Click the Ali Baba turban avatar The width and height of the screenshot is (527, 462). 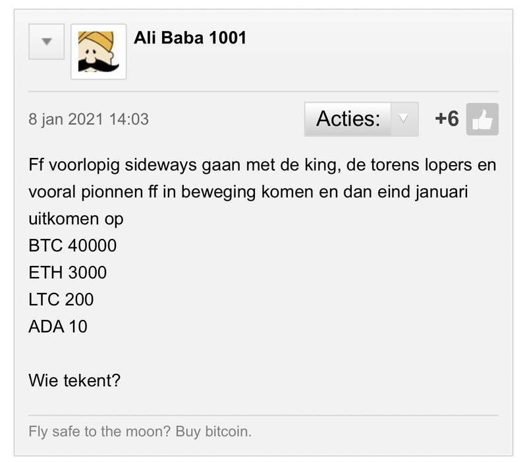[99, 51]
